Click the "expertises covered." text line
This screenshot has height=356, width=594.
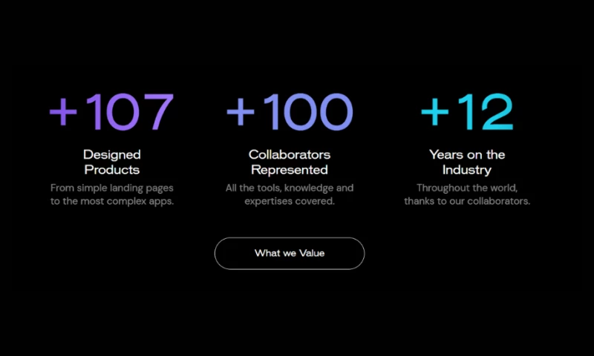coord(290,201)
